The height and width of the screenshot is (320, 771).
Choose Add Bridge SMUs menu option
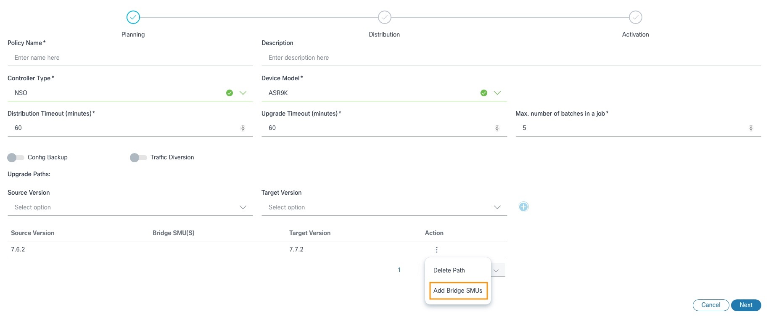click(x=458, y=291)
